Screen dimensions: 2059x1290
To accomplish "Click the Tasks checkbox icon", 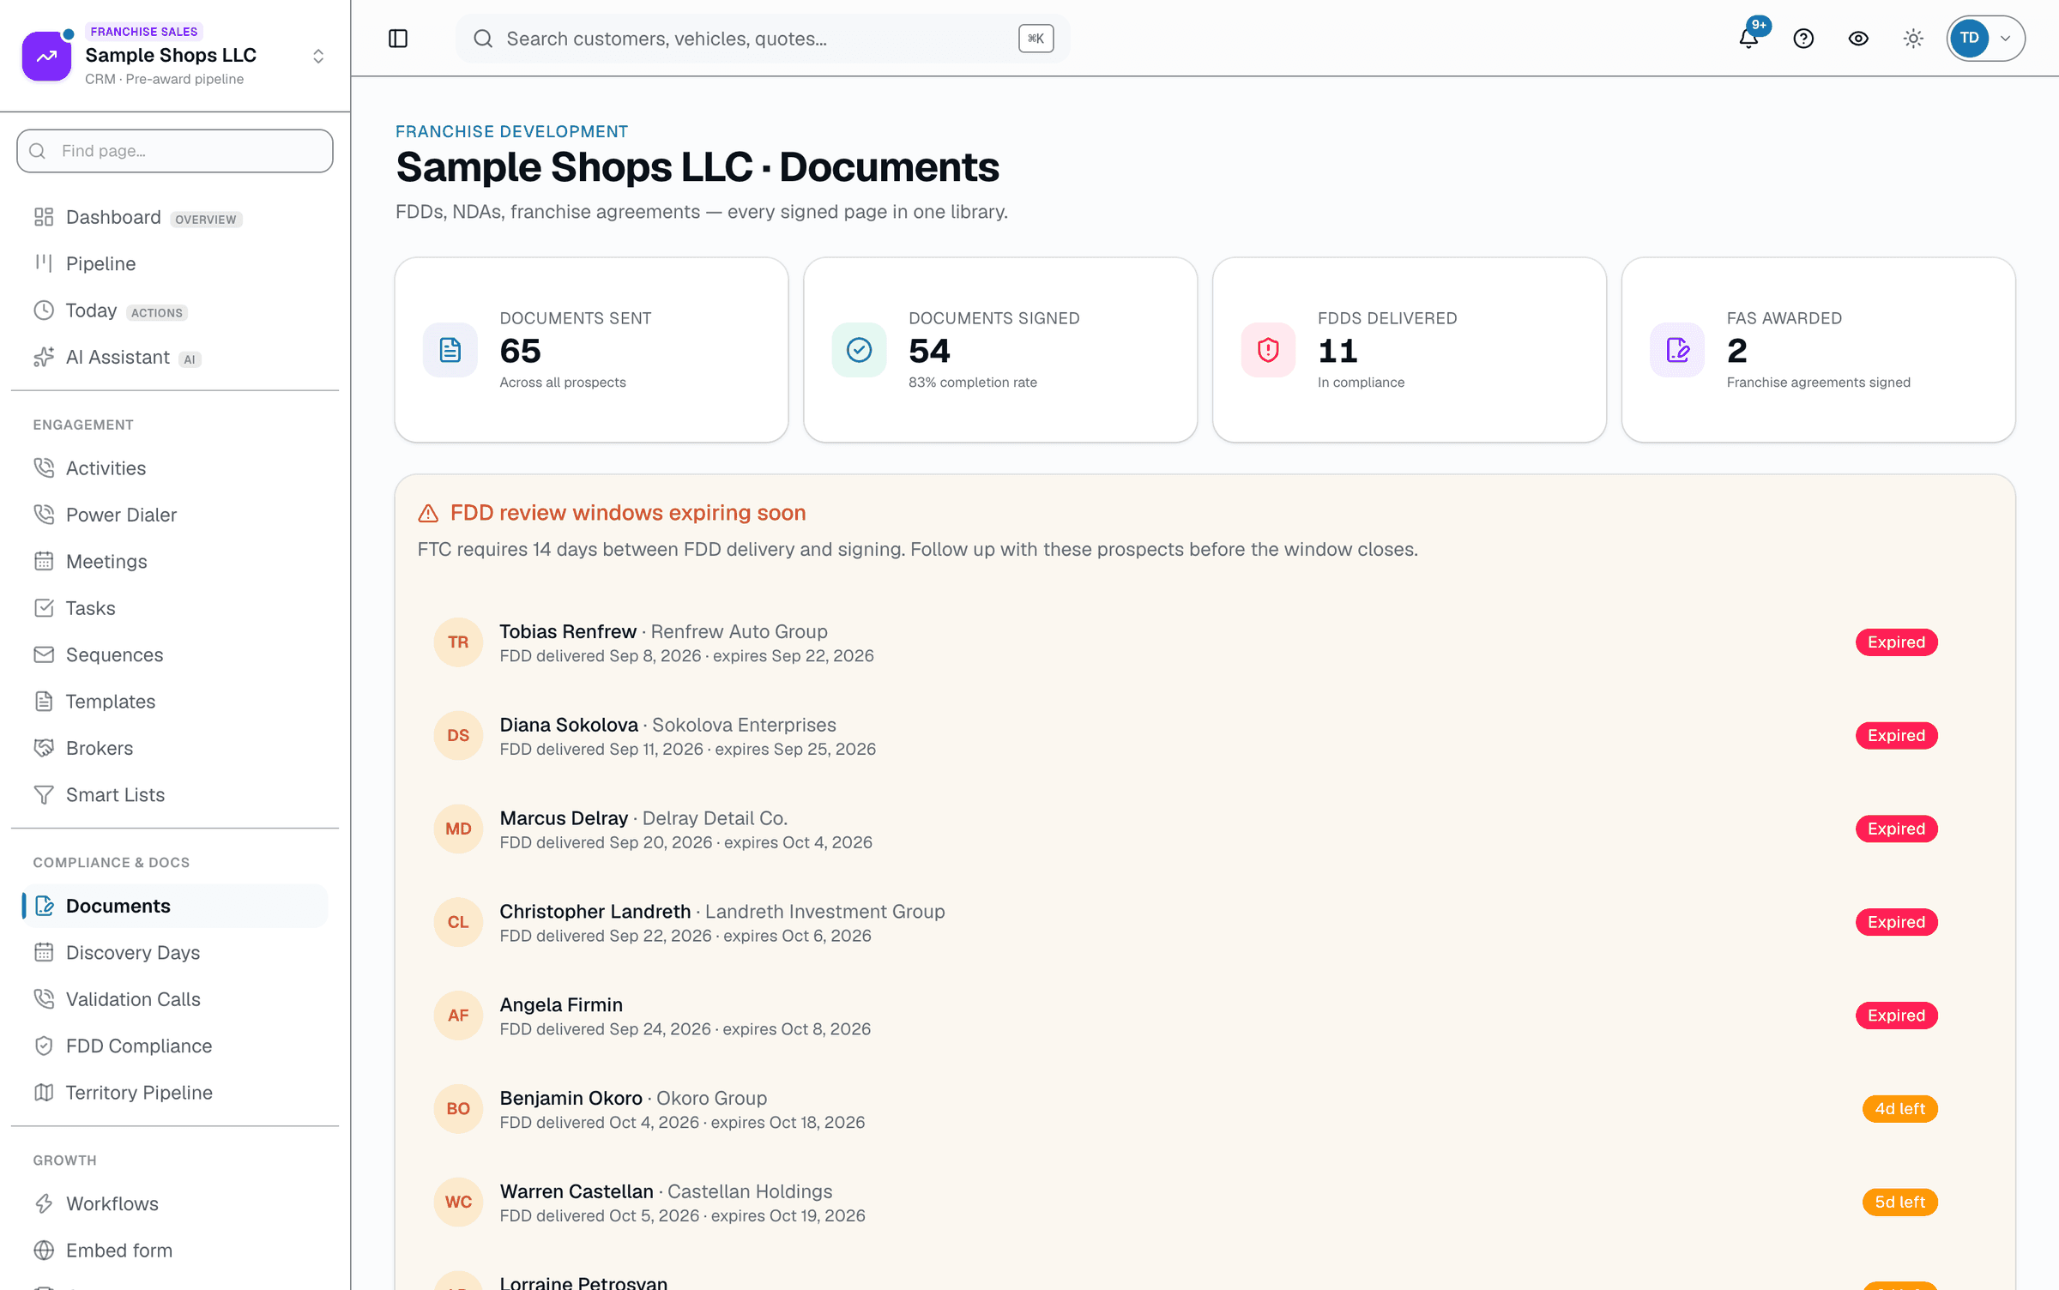I will click(44, 608).
